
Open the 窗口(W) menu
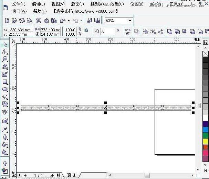pos(20,11)
